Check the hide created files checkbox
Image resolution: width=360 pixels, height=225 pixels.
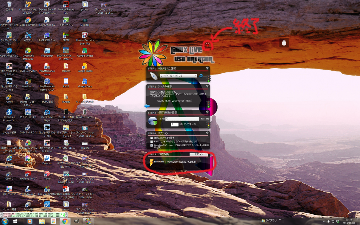(x=151, y=138)
